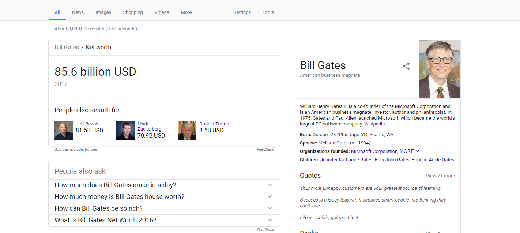This screenshot has height=233, width=520.
Task: Open Donald Trump thumbnail photo
Action: point(187,131)
